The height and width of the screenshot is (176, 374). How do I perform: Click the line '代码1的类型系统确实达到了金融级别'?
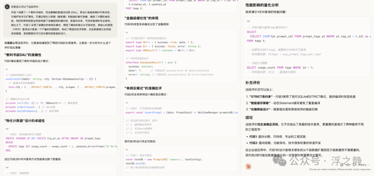147,24
